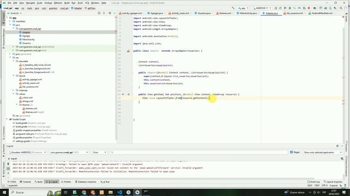Viewport: 350px width, 196px height.
Task: Select colors.xml in the values folder
Action: (x=27, y=97)
